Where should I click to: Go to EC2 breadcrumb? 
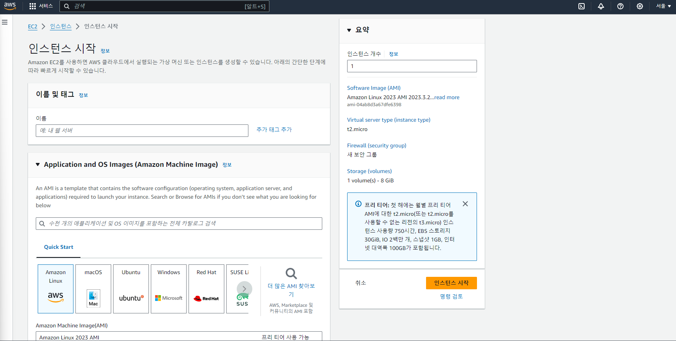pyautogui.click(x=33, y=26)
